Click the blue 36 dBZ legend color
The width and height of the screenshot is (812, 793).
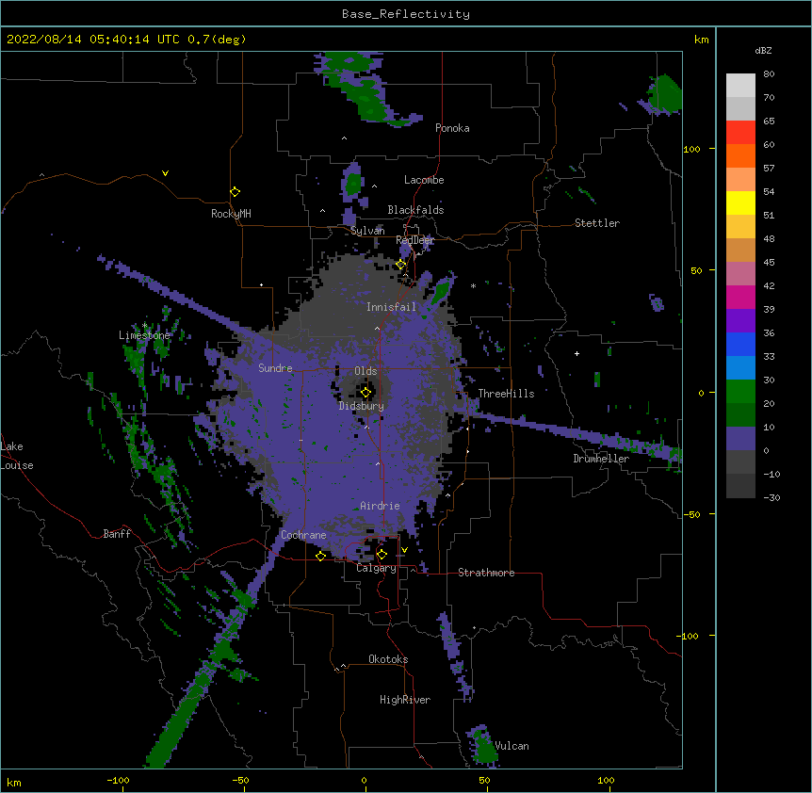click(740, 344)
